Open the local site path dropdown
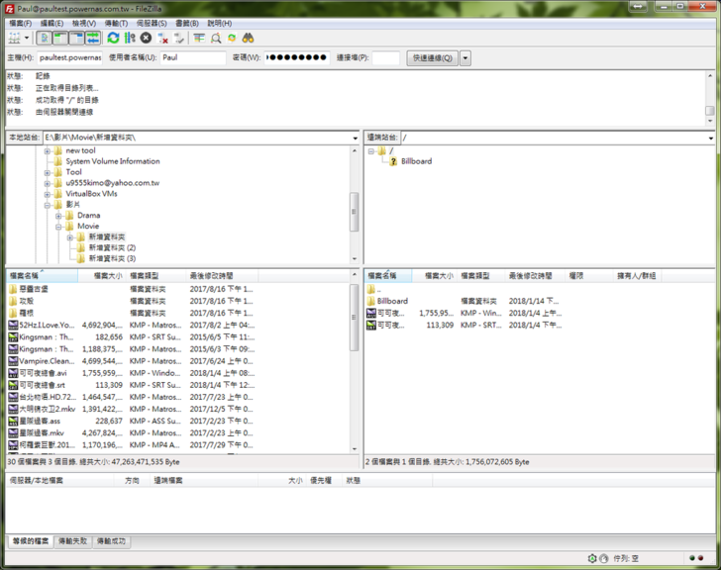Image resolution: width=721 pixels, height=570 pixels. tap(354, 138)
